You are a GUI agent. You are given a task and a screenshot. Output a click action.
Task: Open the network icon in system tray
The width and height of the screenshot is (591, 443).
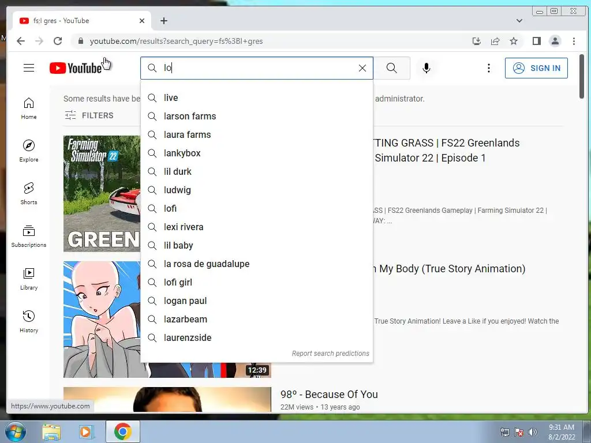click(x=504, y=432)
